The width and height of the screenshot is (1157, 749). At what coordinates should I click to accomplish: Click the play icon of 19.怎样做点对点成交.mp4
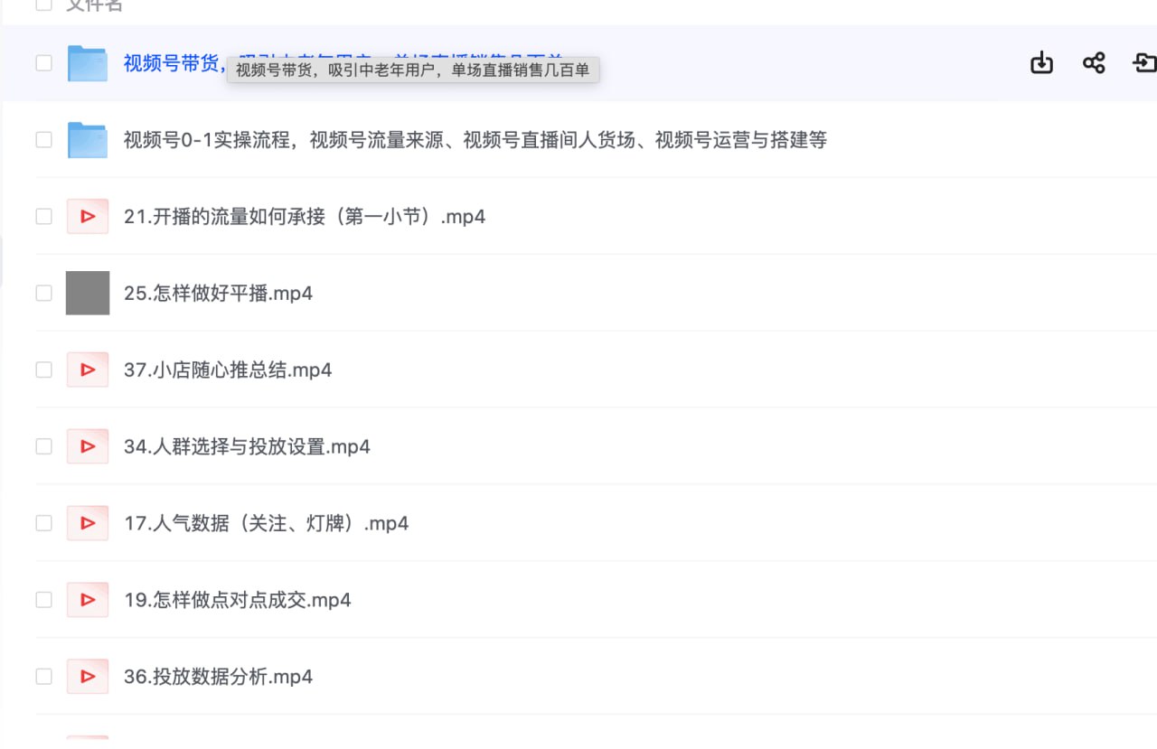pyautogui.click(x=87, y=599)
